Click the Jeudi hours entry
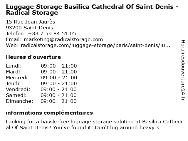 tap(41, 83)
